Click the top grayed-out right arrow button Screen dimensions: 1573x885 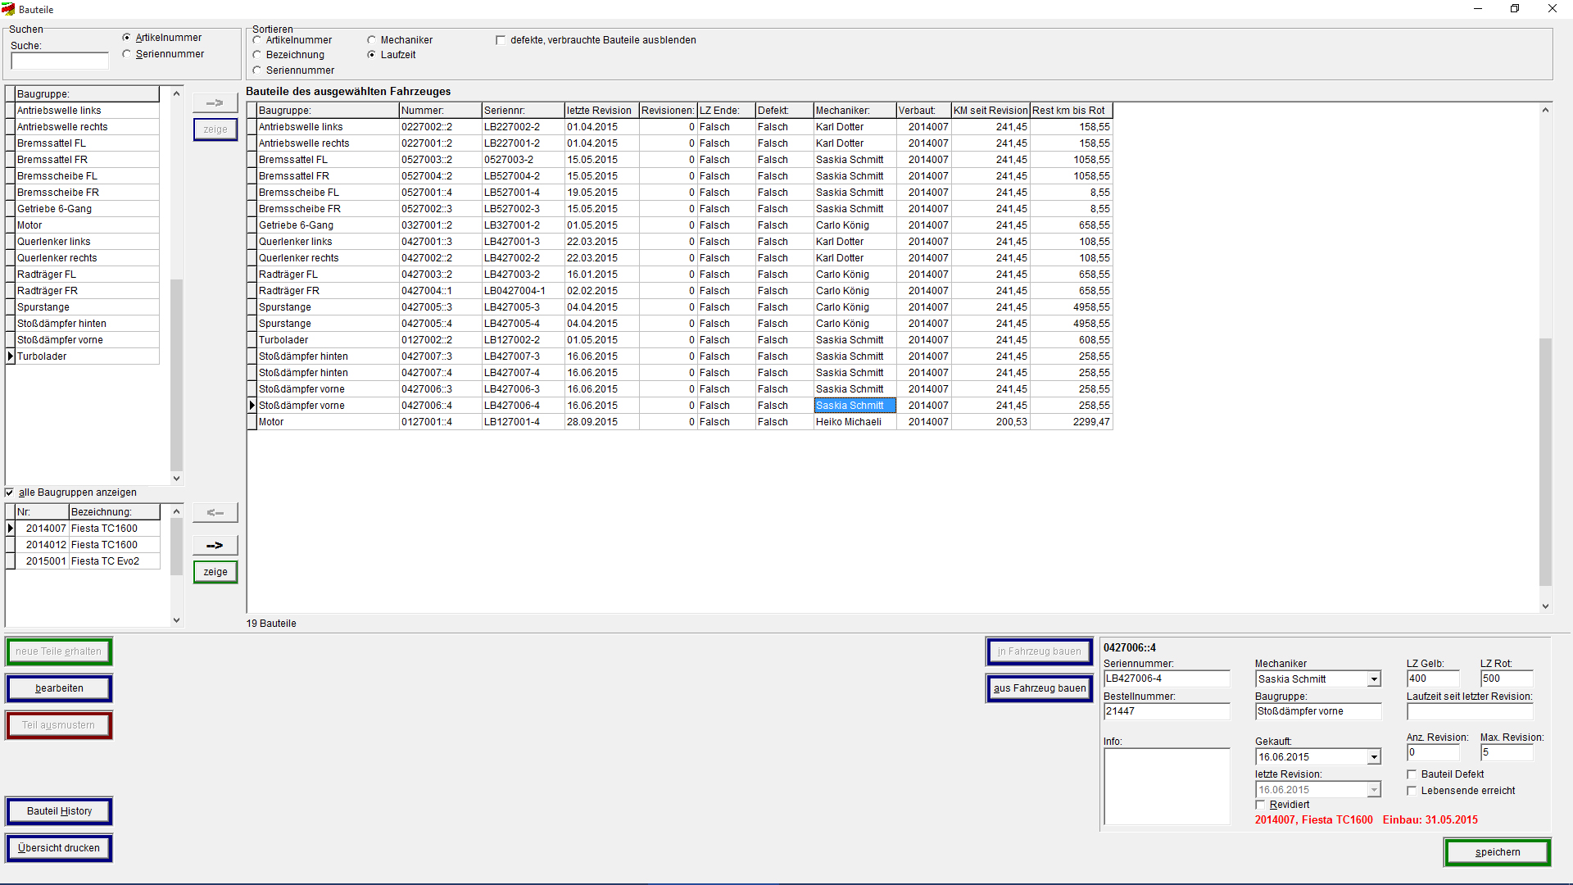[215, 102]
